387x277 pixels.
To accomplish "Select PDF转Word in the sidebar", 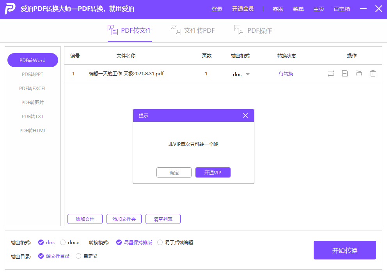I will coord(33,60).
